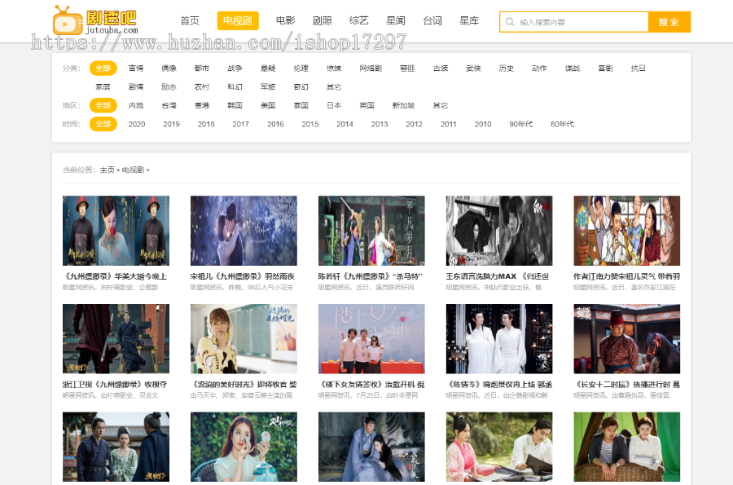Screen dimensions: 733x485
Task: Open the 《楼下女友请签收》 thumbnail image
Action: pos(371,338)
